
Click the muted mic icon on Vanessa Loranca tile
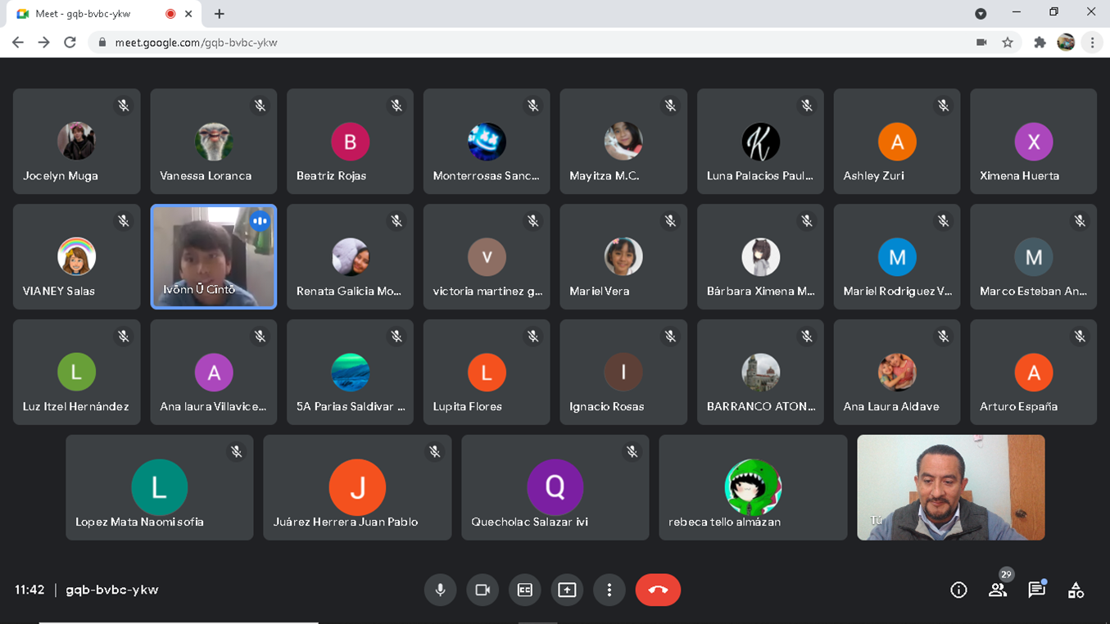pyautogui.click(x=260, y=106)
